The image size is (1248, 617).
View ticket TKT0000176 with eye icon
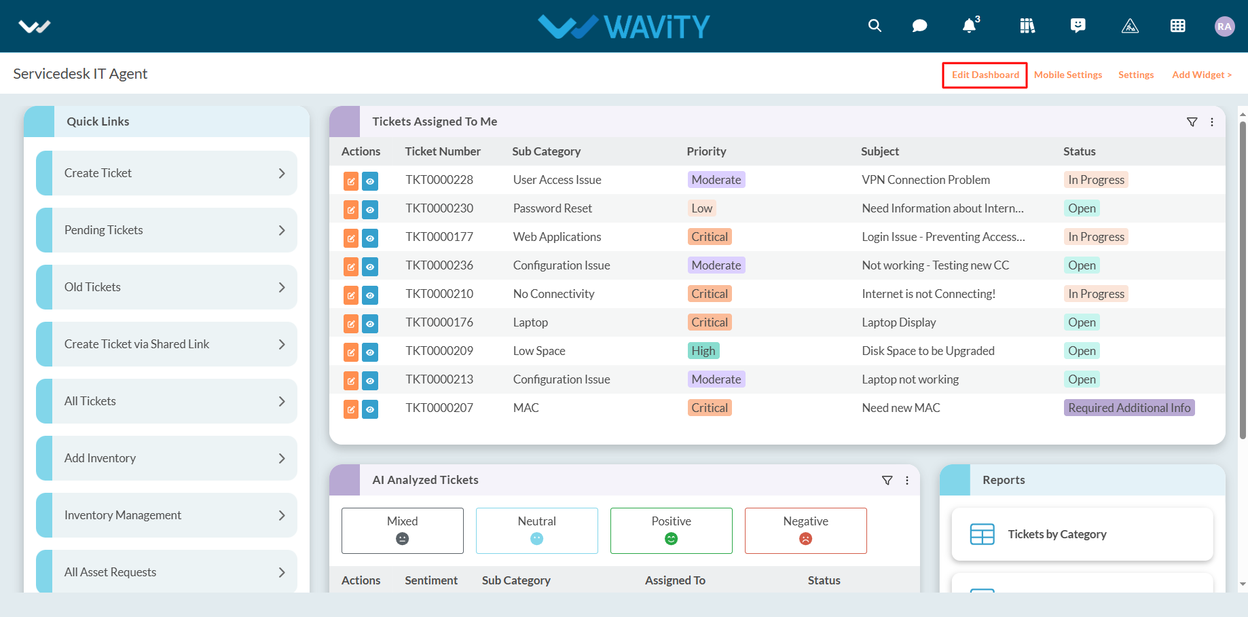[x=370, y=324]
